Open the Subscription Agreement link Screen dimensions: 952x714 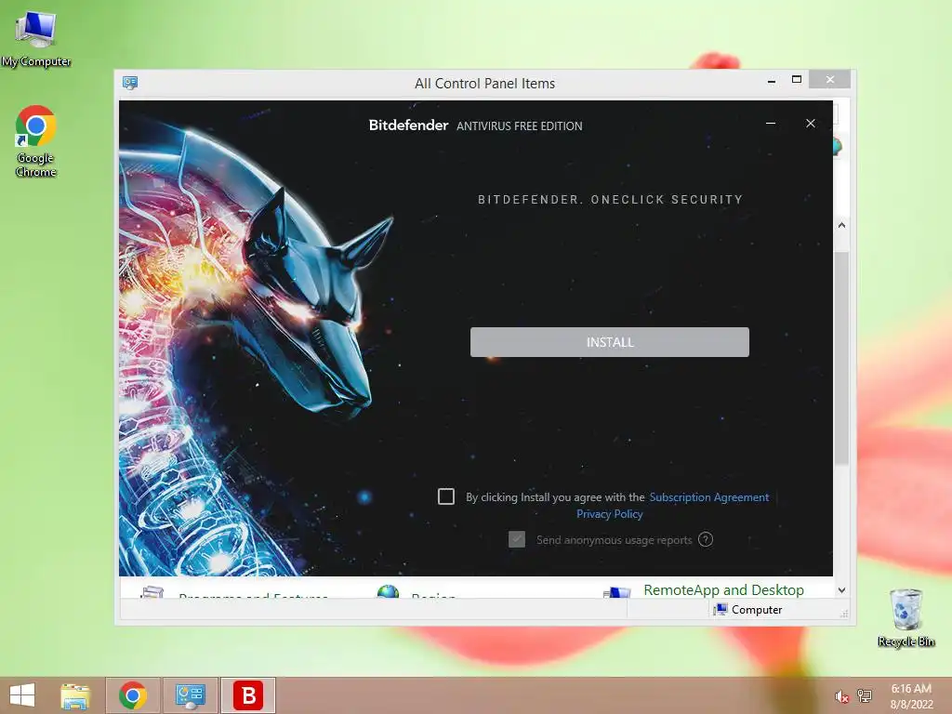click(709, 497)
